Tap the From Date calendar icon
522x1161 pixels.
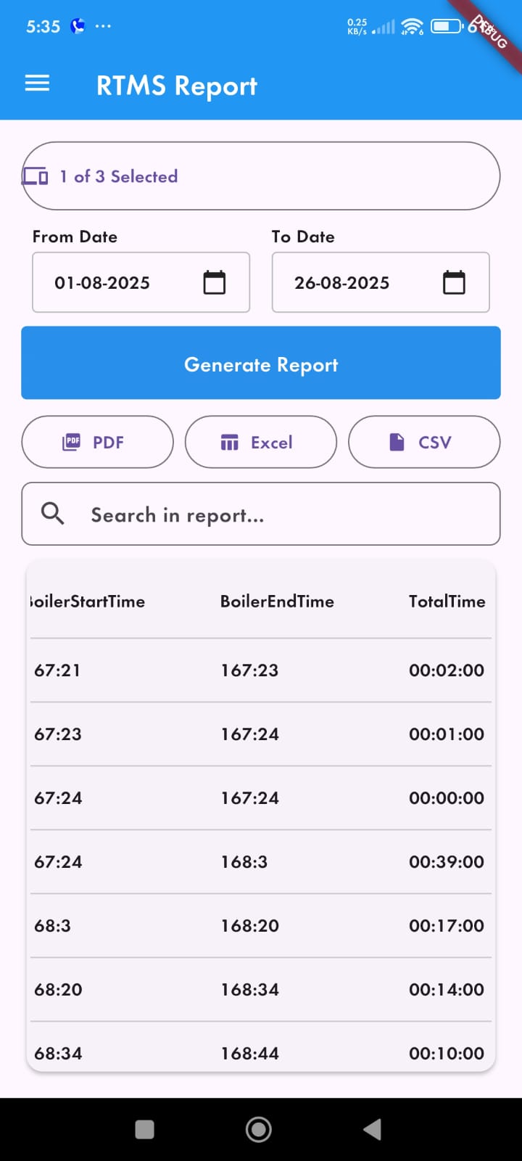[x=215, y=282]
